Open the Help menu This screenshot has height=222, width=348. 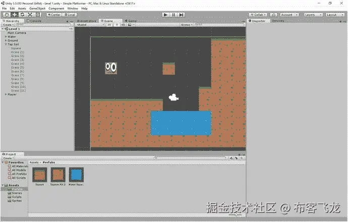[84, 9]
